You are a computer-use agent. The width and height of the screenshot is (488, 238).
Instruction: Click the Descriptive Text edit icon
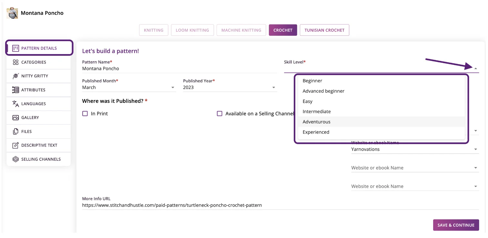tap(15, 145)
